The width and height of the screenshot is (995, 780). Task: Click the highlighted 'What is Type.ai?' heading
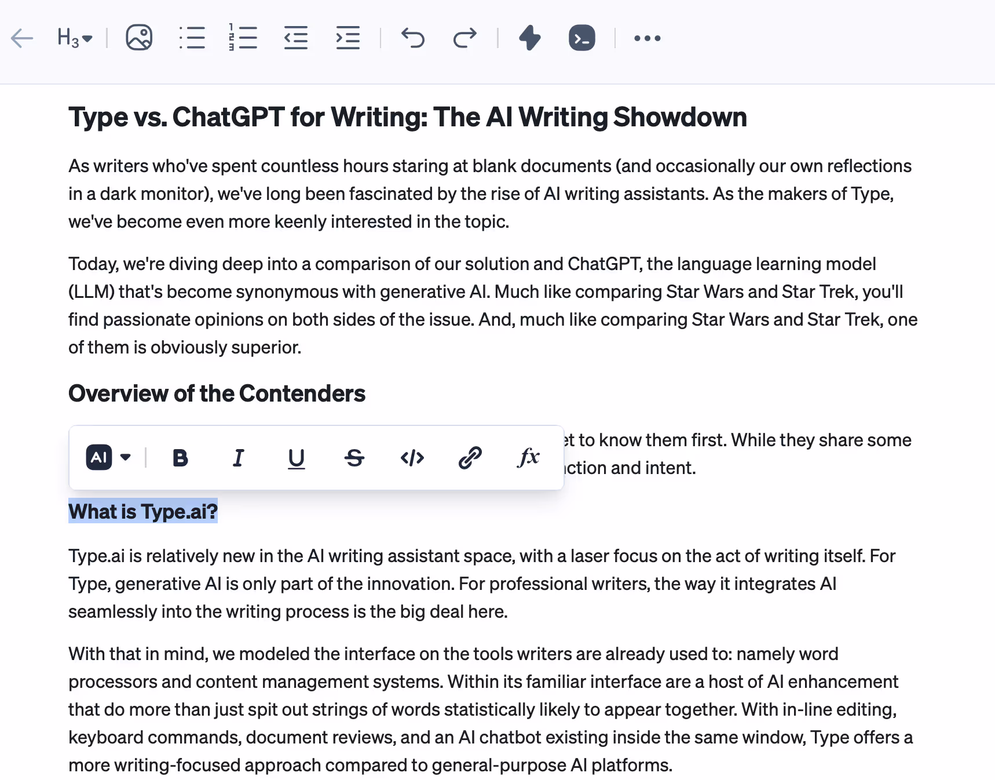143,511
